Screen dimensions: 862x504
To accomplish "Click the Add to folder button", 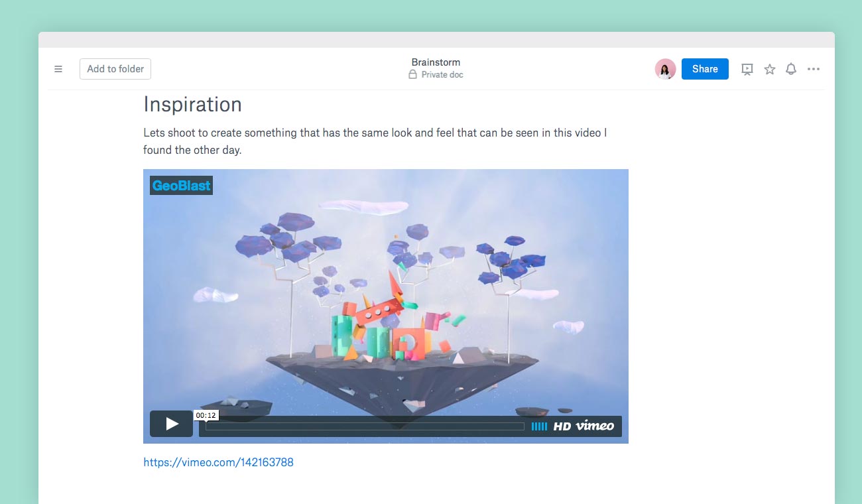I will pyautogui.click(x=115, y=69).
